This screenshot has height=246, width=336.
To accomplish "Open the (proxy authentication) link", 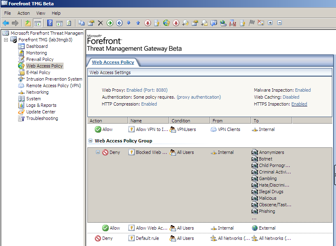I will point(199,97).
